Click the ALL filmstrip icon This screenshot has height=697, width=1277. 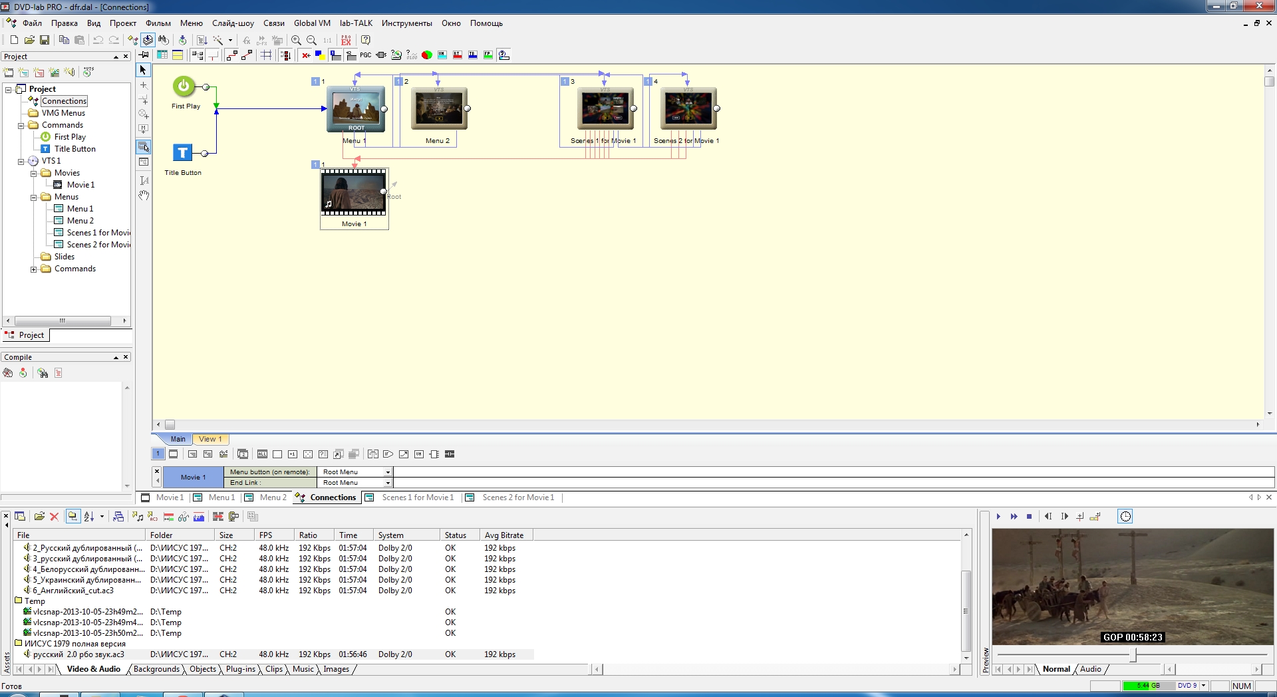coord(263,454)
